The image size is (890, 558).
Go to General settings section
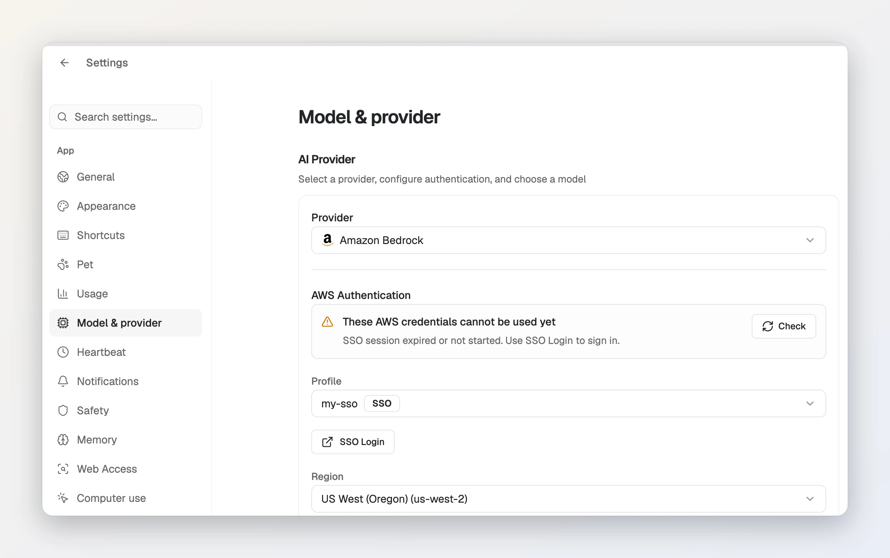click(x=126, y=177)
